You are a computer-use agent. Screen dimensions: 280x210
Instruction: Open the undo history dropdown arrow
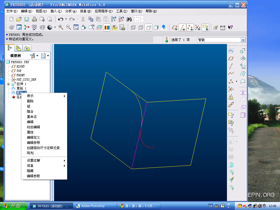coord(66,19)
